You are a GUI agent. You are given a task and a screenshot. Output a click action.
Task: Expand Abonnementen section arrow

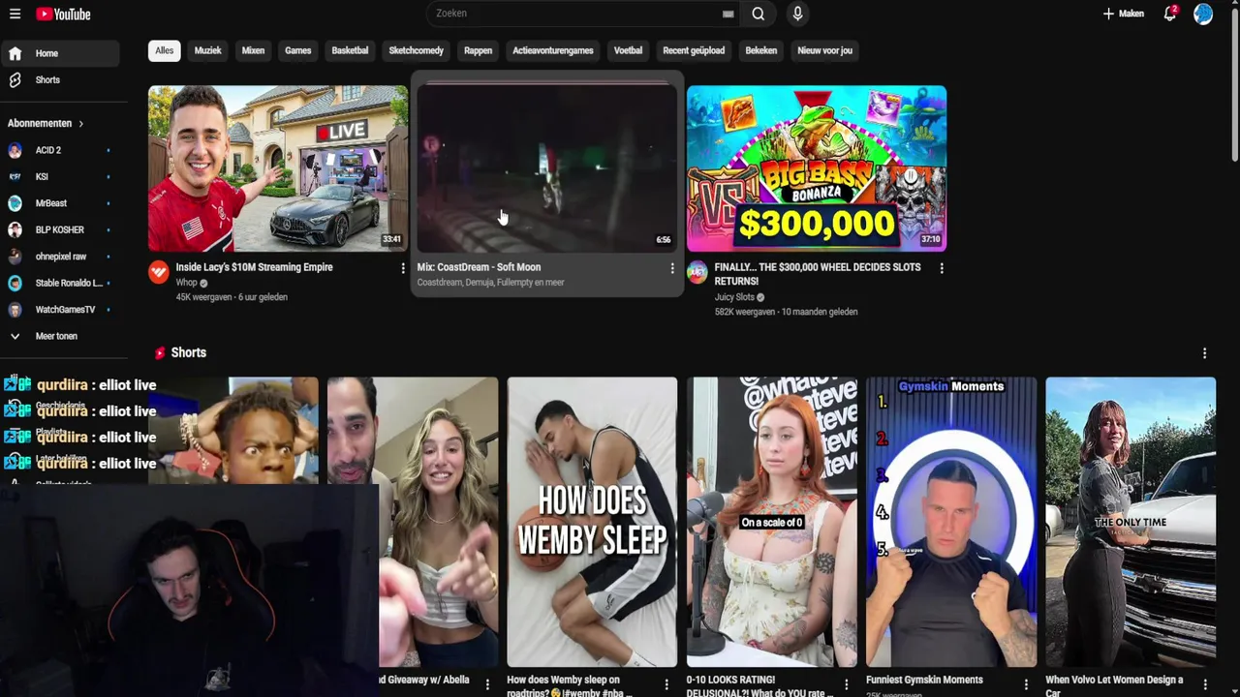81,123
